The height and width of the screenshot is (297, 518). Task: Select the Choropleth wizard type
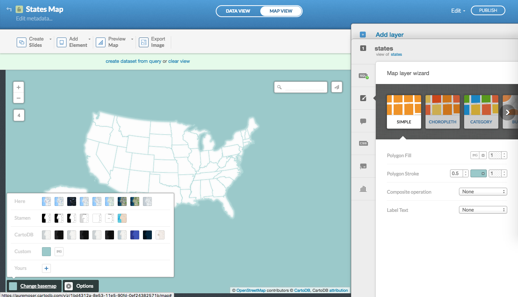(x=442, y=112)
